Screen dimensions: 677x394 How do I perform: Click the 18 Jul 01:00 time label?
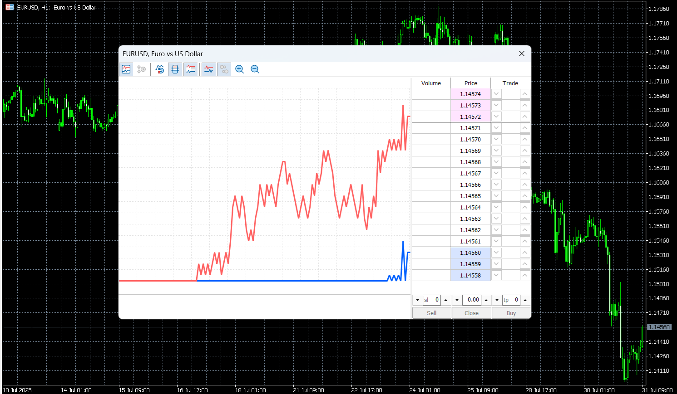click(251, 390)
